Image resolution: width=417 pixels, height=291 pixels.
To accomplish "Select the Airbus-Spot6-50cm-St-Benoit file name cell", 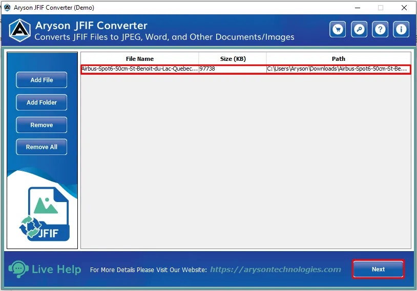I will point(140,69).
